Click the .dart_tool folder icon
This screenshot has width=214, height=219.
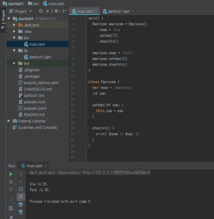[20, 25]
